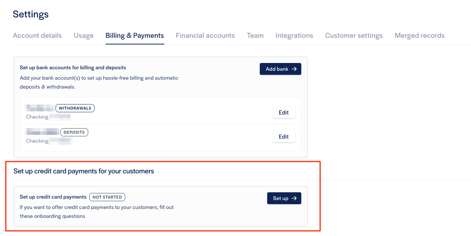The width and height of the screenshot is (471, 236).
Task: Edit the deposits checking account
Action: [x=283, y=137]
